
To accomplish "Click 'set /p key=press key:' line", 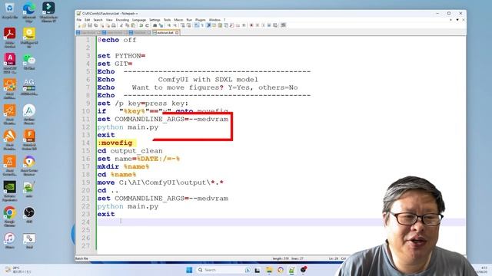I will click(x=143, y=103).
